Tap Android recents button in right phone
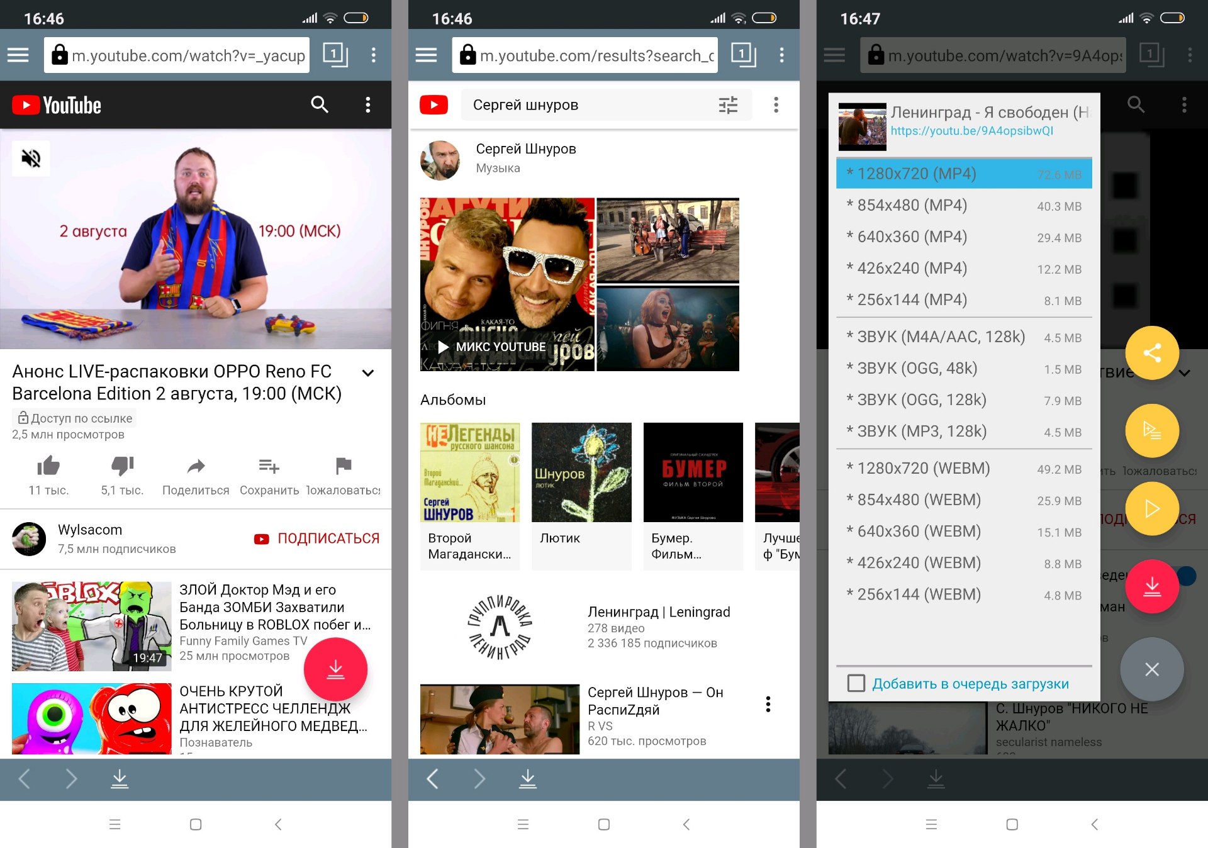The image size is (1208, 848). [931, 824]
